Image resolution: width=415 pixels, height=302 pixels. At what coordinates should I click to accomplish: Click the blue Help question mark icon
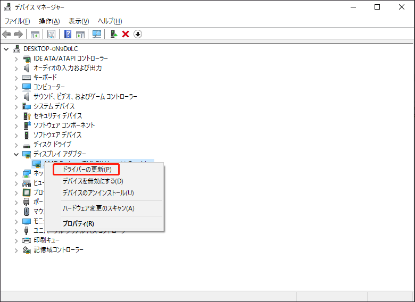coord(68,34)
